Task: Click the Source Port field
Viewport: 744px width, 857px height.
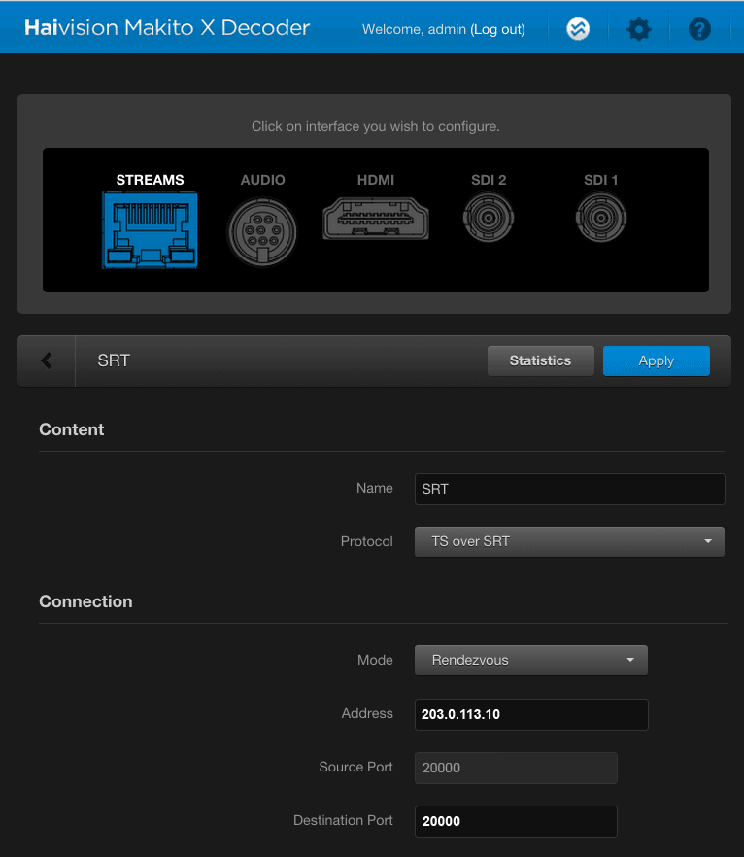Action: click(515, 768)
